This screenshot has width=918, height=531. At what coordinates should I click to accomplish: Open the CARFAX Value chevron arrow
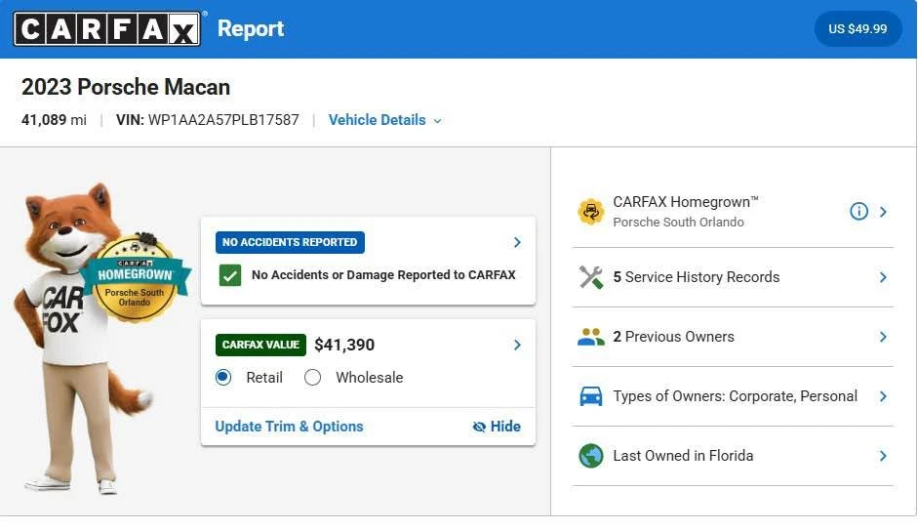[x=517, y=346]
